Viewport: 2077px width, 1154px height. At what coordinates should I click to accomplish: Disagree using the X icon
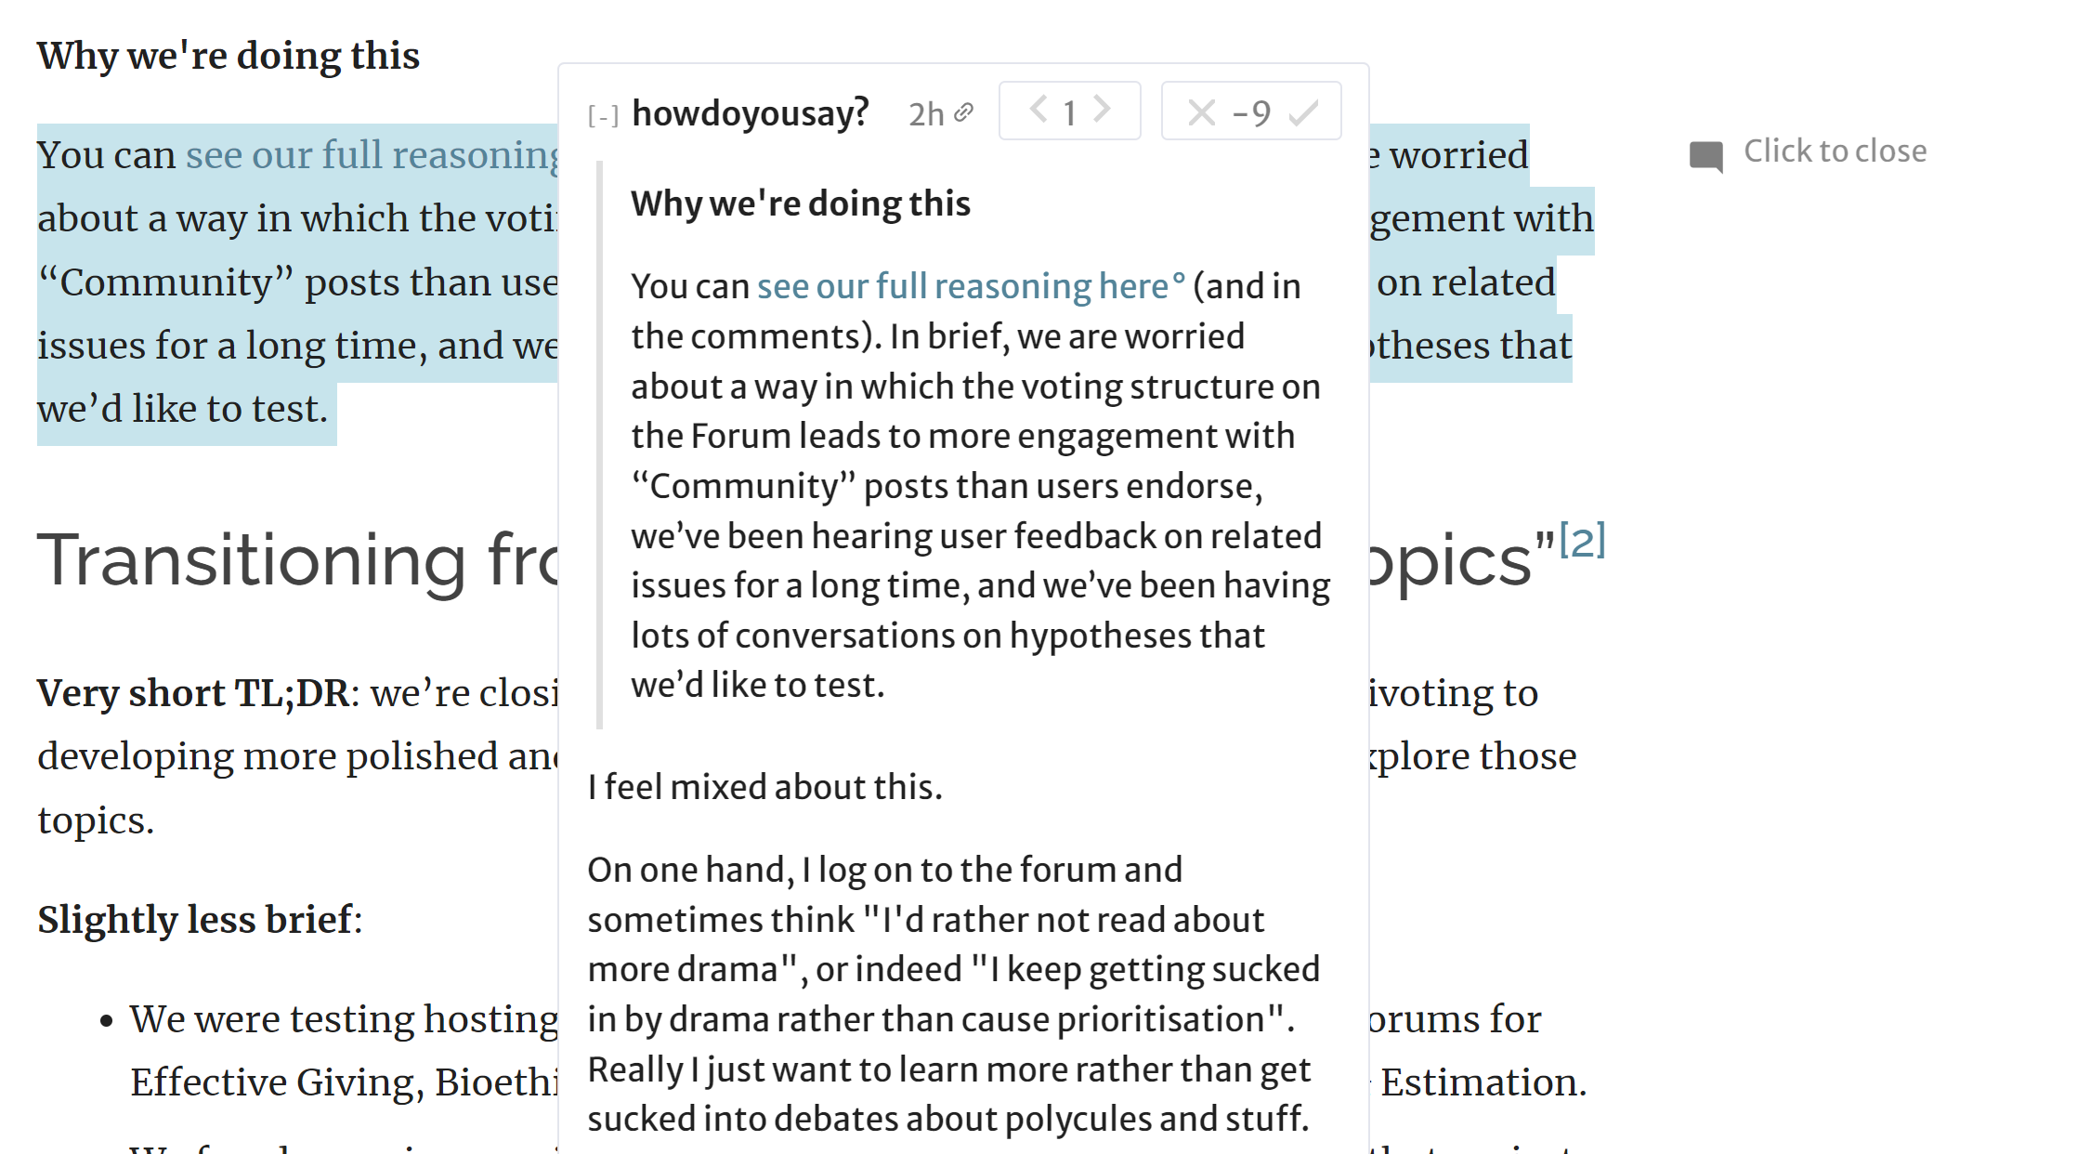(1201, 113)
